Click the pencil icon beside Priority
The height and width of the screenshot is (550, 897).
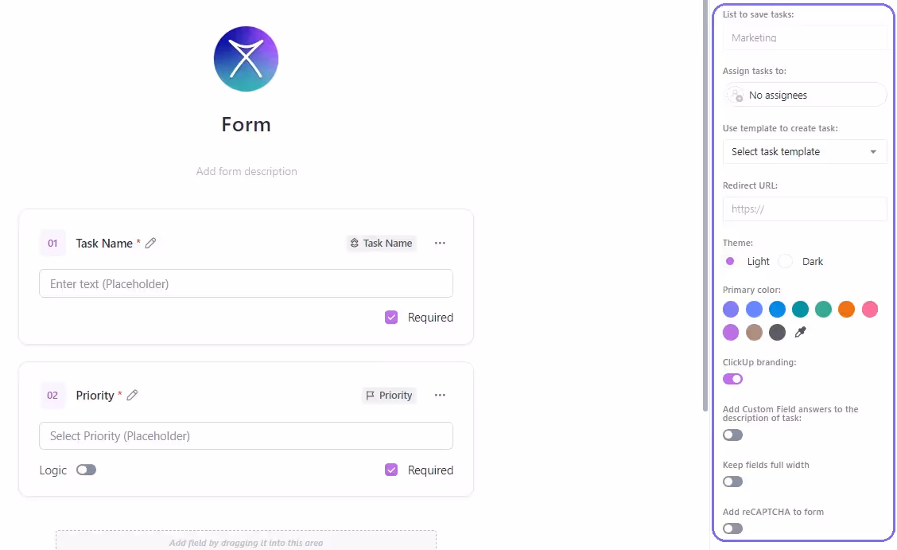pyautogui.click(x=133, y=395)
